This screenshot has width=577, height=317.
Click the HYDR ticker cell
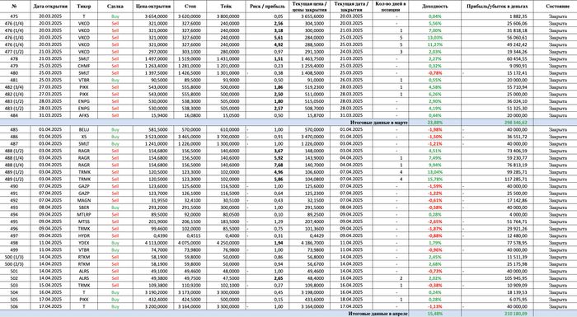(84, 236)
